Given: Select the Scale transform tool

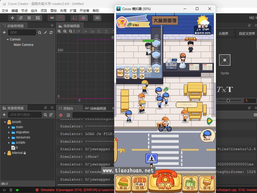Looking at the screenshot, I should pyautogui.click(x=29, y=18).
